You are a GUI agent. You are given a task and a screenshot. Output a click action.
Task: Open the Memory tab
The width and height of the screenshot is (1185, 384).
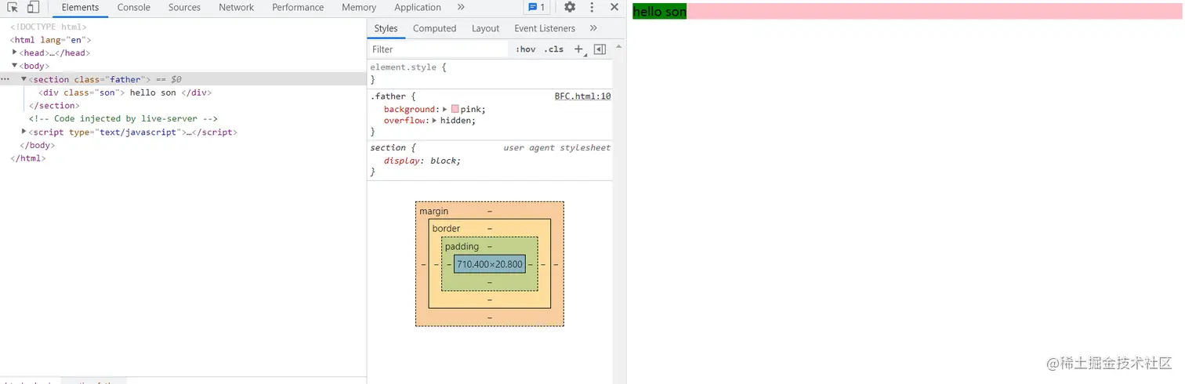(359, 8)
